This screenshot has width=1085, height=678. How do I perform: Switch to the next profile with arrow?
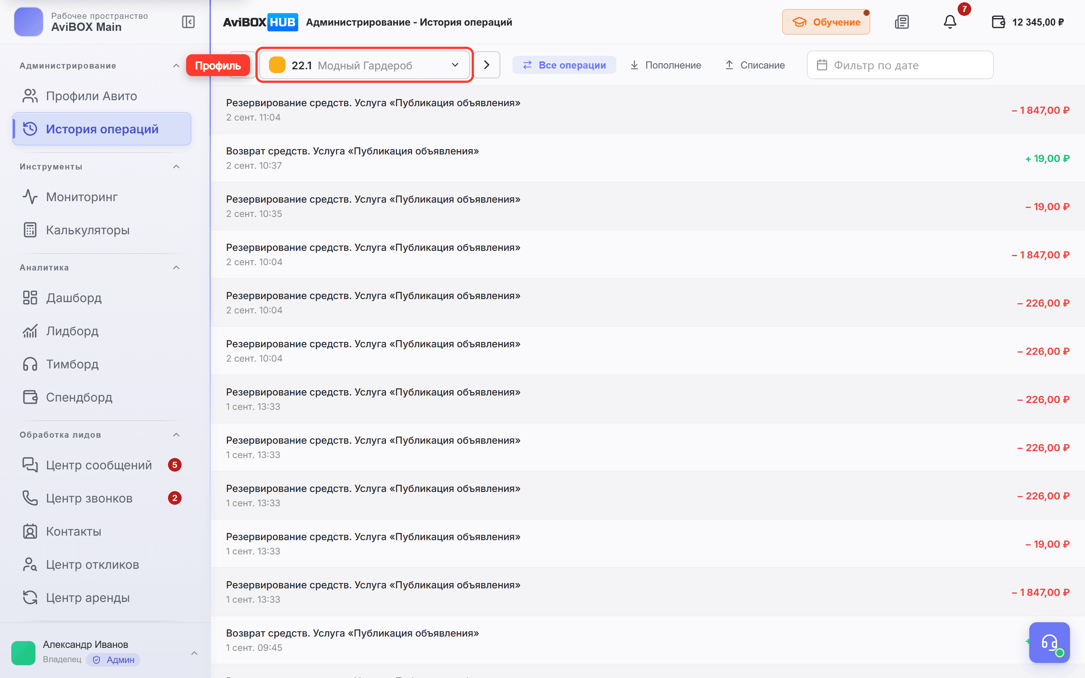487,65
